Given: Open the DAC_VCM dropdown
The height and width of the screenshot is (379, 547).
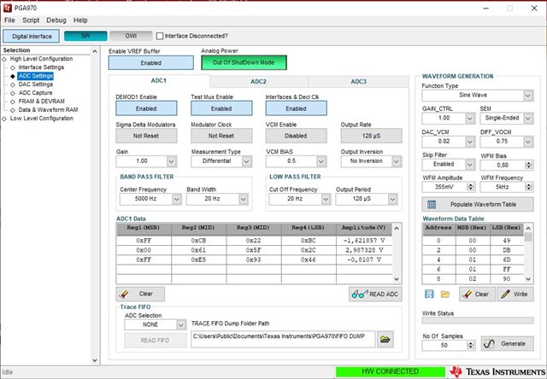Looking at the screenshot, I should (470, 142).
